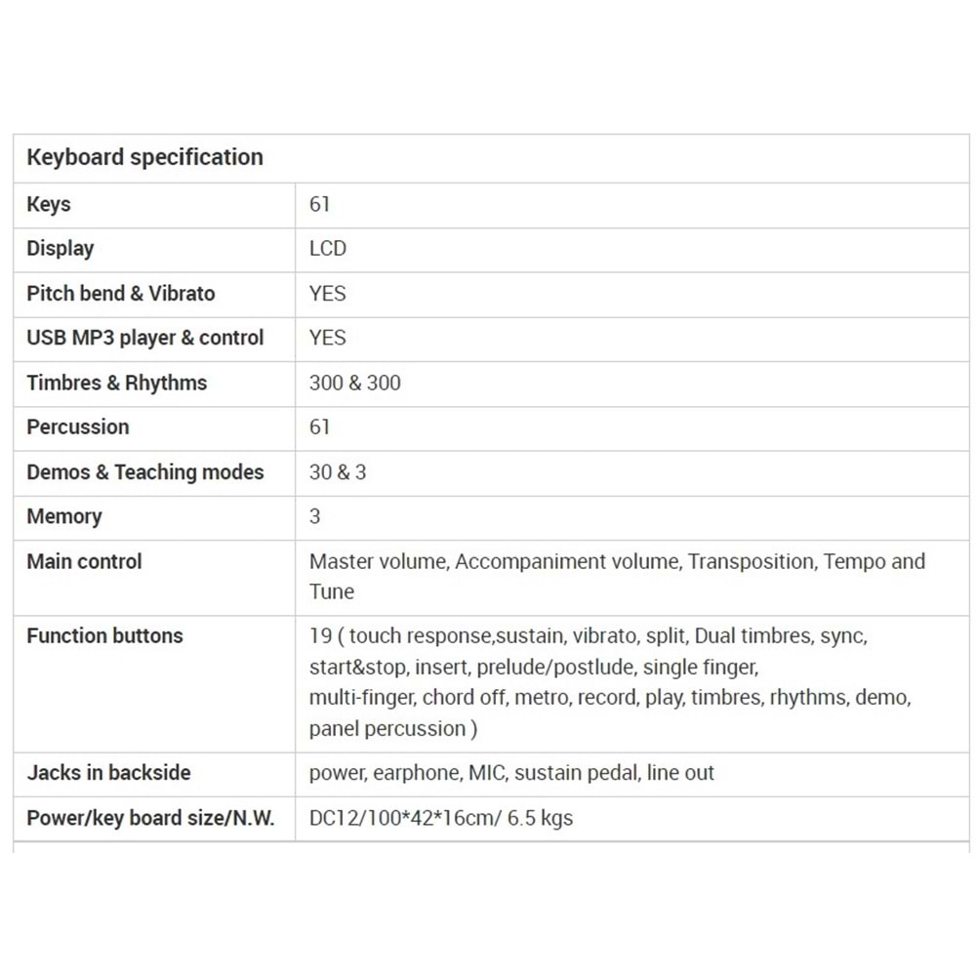This screenshot has width=976, height=976.
Task: Select the "300 & 300" value
Action: click(x=355, y=383)
